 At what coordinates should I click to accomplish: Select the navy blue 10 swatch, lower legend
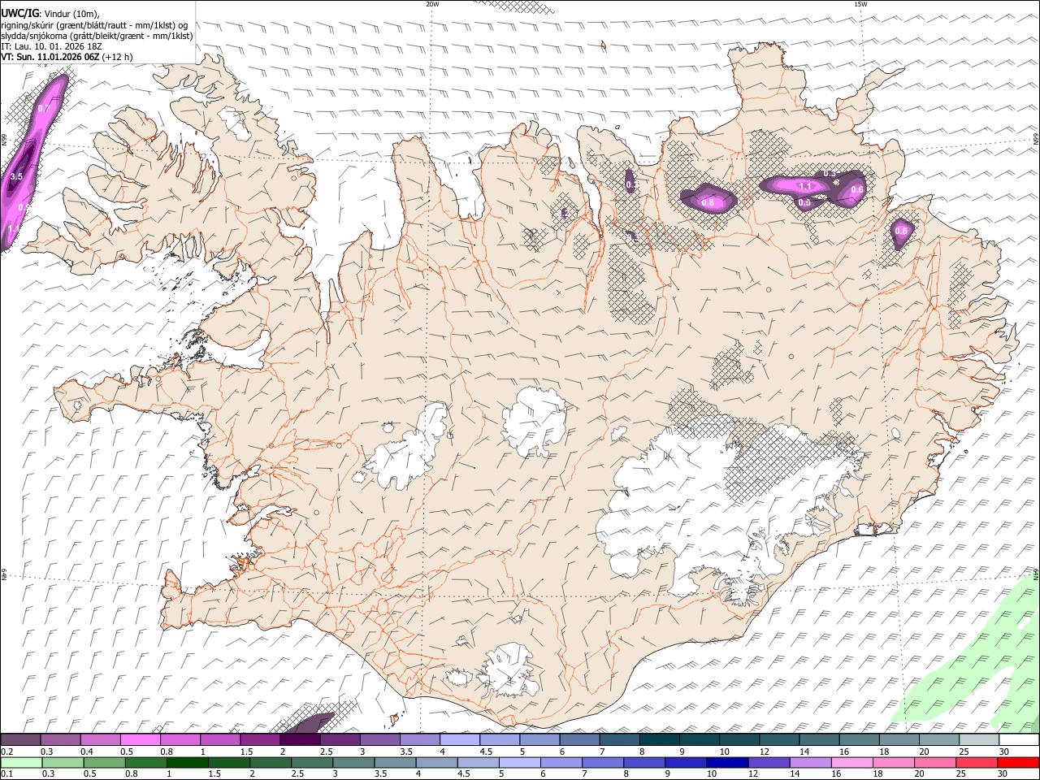coord(726,762)
